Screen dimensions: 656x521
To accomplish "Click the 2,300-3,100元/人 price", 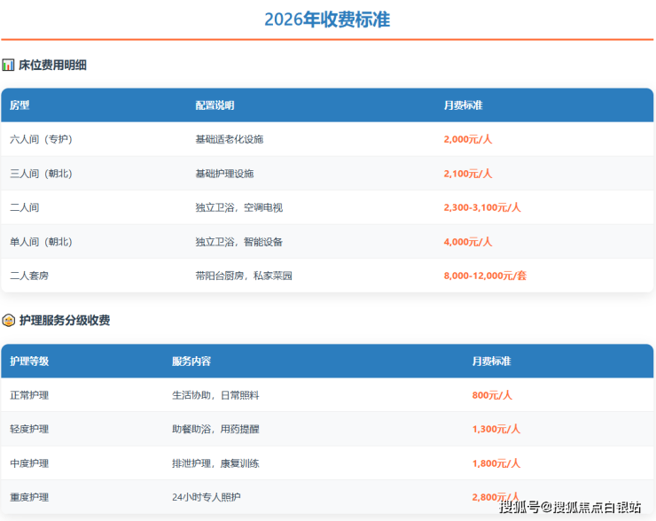I will pos(482,207).
